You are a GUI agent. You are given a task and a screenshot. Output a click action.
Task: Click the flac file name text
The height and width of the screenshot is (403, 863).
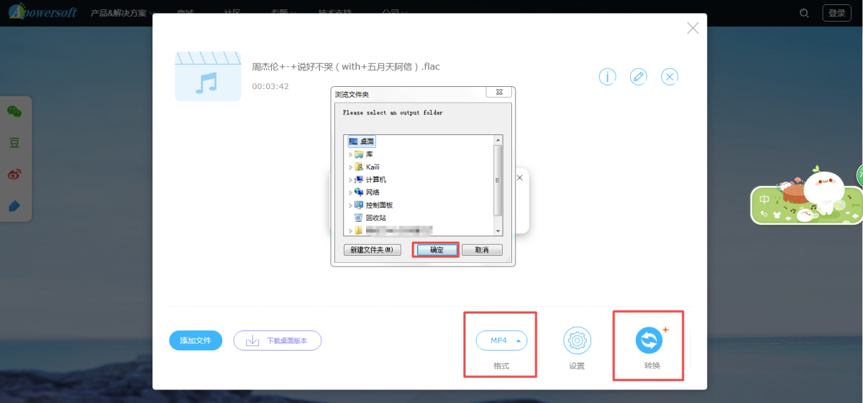(346, 67)
